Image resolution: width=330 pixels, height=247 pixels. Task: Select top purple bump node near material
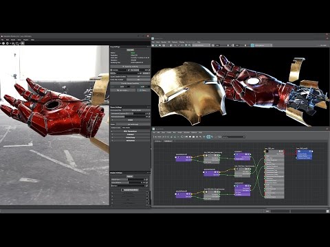pos(242,156)
